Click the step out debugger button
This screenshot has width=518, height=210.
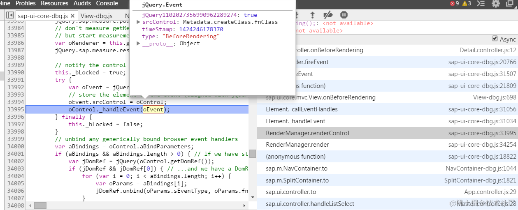(x=313, y=15)
